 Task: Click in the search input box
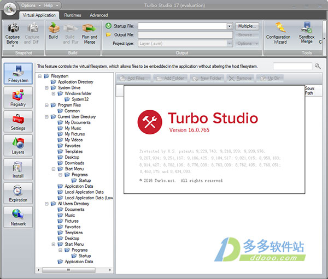(x=292, y=66)
